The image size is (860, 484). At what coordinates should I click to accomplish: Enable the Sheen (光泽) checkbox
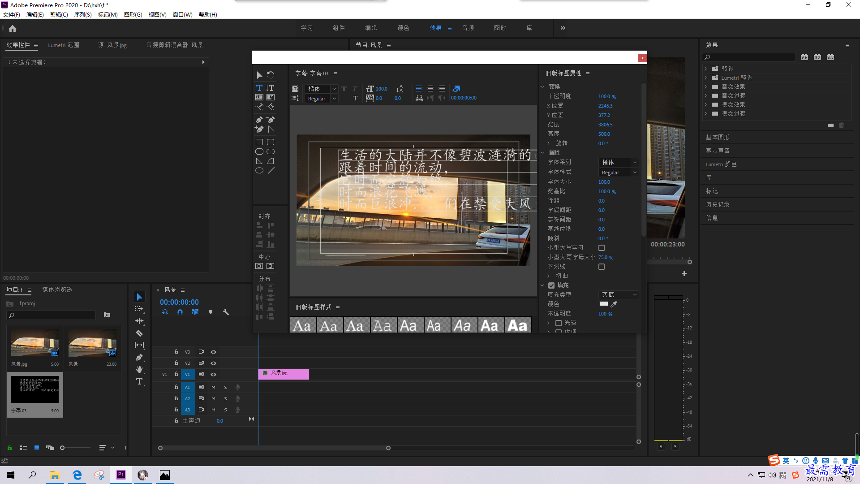(x=559, y=323)
